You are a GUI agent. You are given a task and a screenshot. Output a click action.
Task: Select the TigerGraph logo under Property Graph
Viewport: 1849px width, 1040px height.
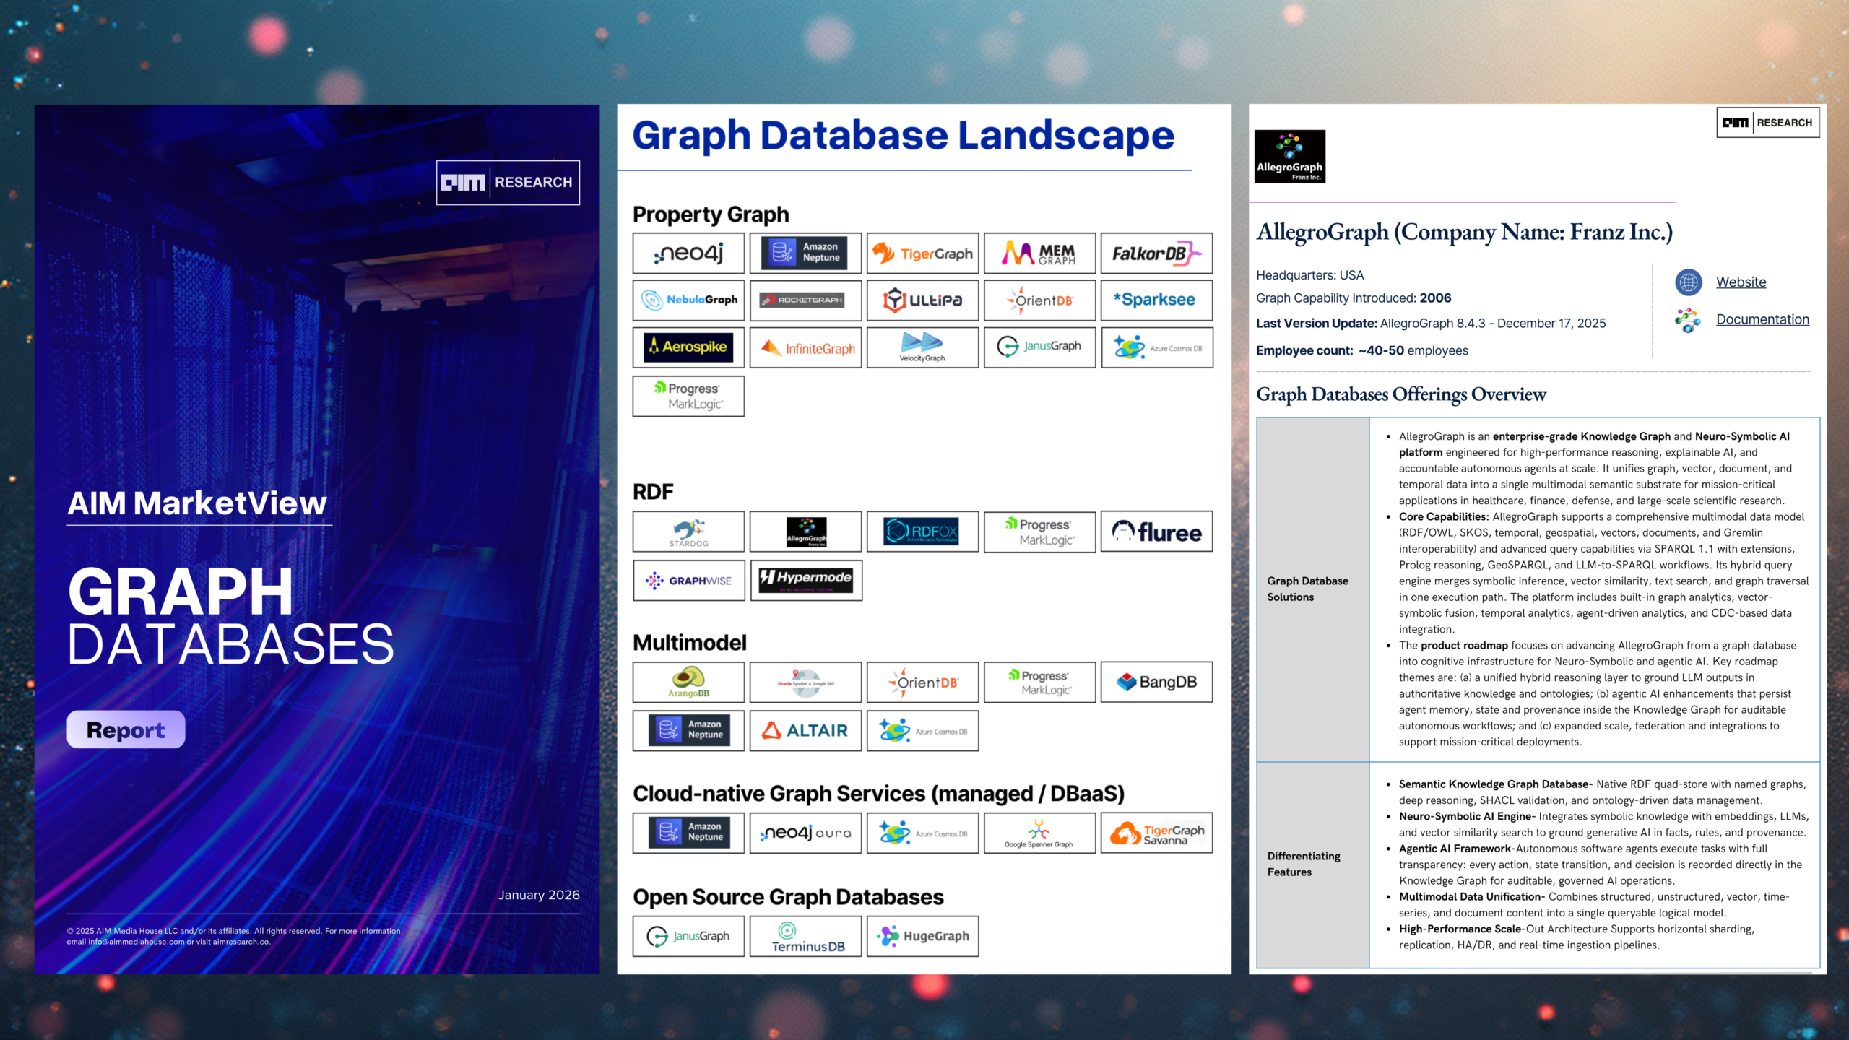pyautogui.click(x=922, y=253)
